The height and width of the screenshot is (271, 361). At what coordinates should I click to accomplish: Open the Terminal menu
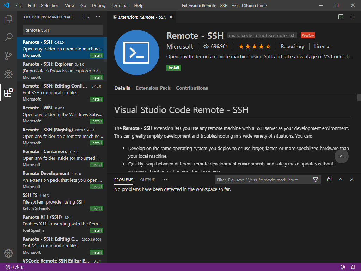120,5
